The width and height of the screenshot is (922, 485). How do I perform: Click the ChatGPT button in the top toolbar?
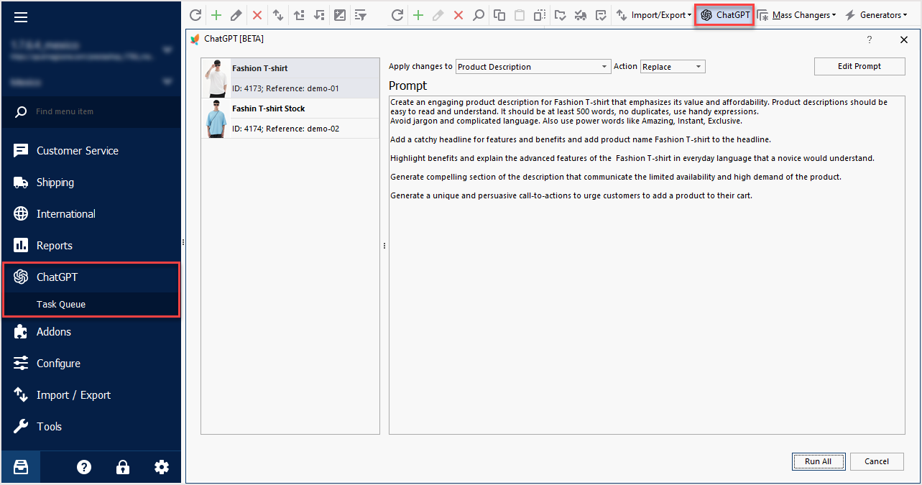pos(724,15)
